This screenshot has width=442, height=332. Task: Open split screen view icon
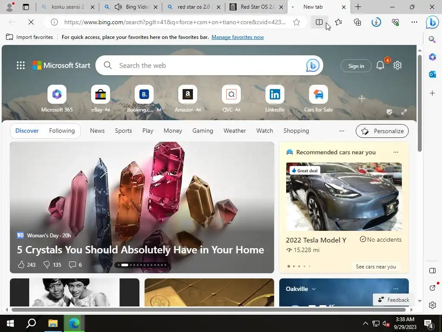pos(319,22)
